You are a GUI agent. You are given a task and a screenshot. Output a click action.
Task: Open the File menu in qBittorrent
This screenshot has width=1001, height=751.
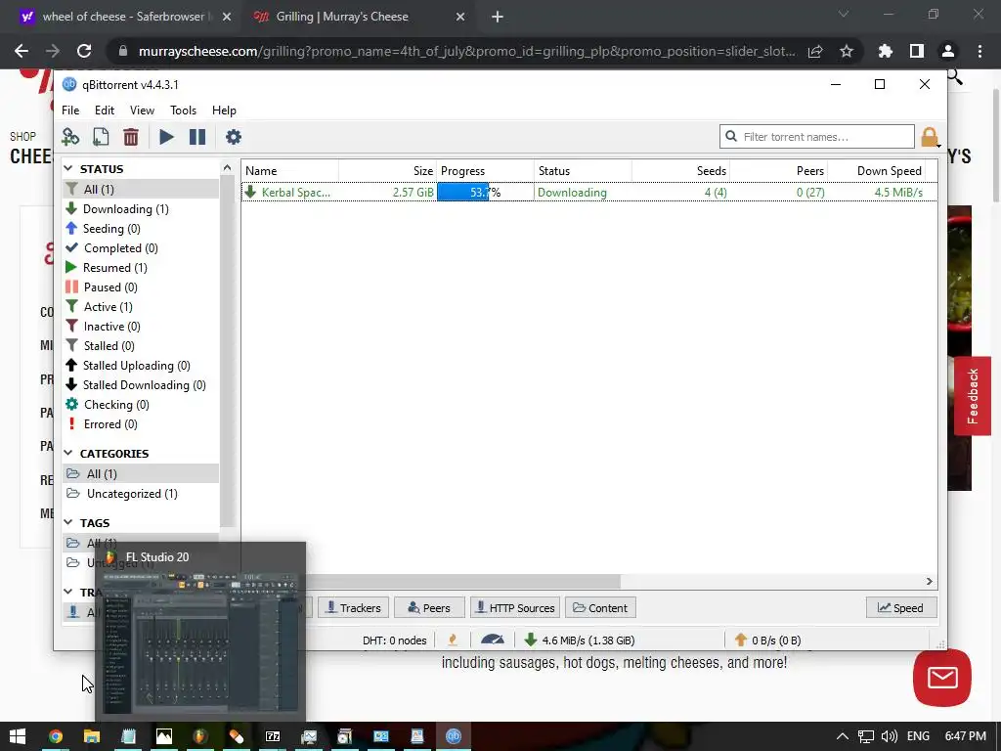(70, 110)
